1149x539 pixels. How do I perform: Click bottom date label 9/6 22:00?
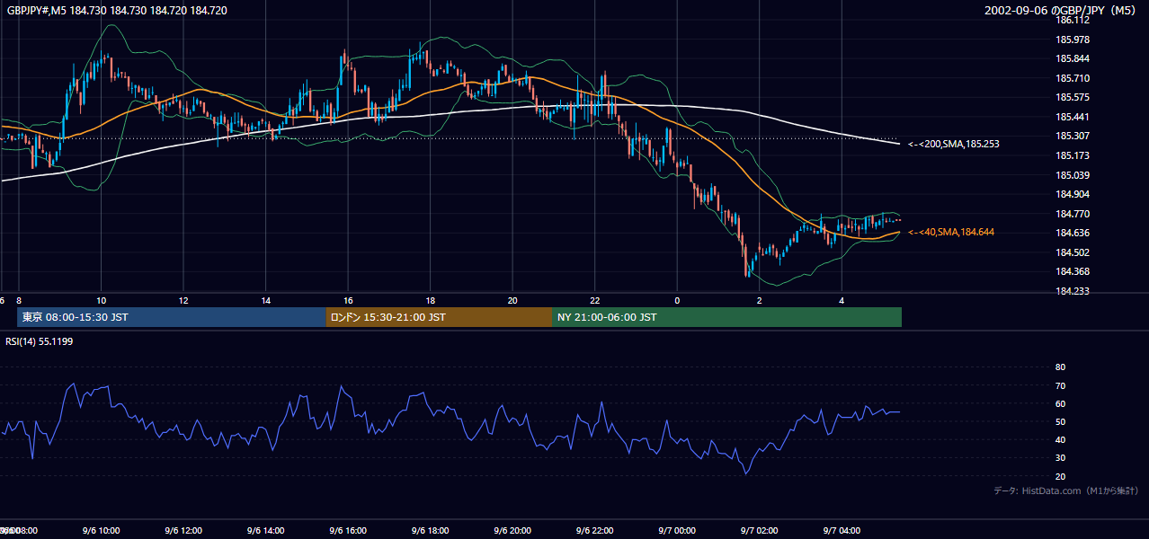(594, 531)
